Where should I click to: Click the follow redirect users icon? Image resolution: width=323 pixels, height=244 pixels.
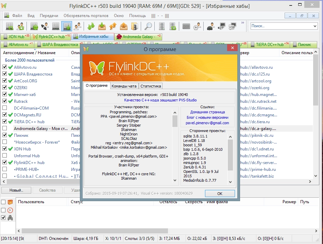click(x=21, y=27)
